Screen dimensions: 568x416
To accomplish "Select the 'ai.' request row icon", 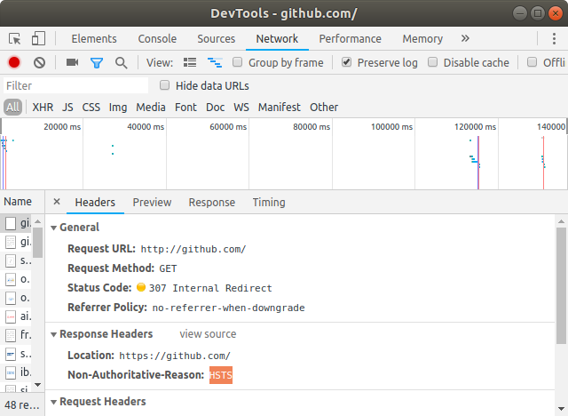I will pyautogui.click(x=11, y=316).
